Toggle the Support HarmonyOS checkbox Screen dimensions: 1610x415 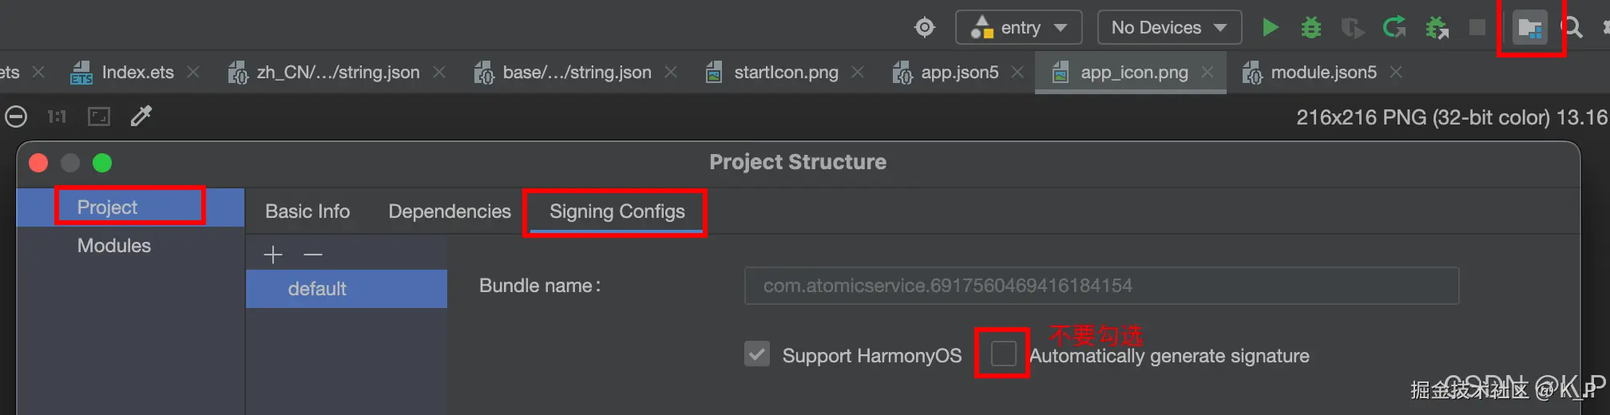pyautogui.click(x=757, y=354)
